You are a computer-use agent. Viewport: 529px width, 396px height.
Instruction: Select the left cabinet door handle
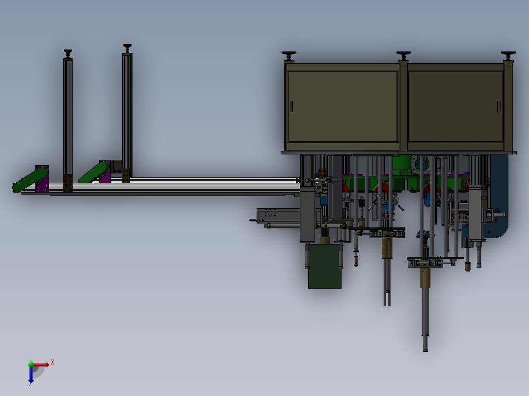click(291, 106)
